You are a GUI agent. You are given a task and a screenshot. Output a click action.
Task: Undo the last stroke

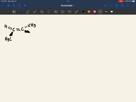(x=106, y=6)
